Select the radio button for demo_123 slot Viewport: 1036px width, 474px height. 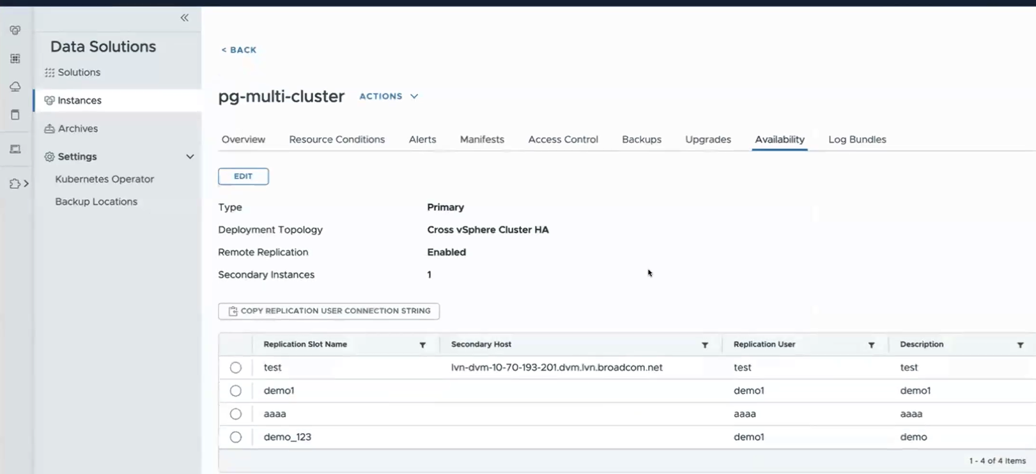[236, 438]
